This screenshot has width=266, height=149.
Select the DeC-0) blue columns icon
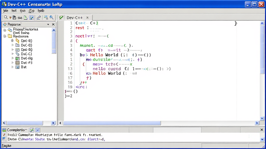[x=17, y=45]
